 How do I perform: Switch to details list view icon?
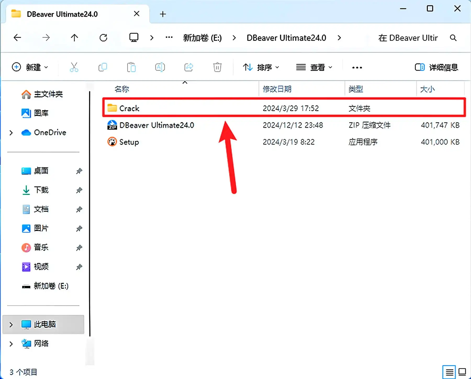click(x=449, y=372)
